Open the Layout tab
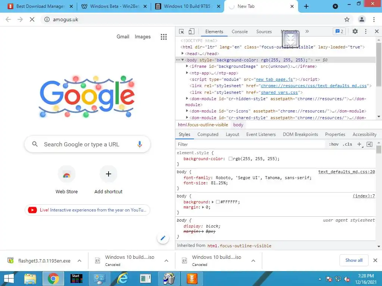 (x=232, y=134)
